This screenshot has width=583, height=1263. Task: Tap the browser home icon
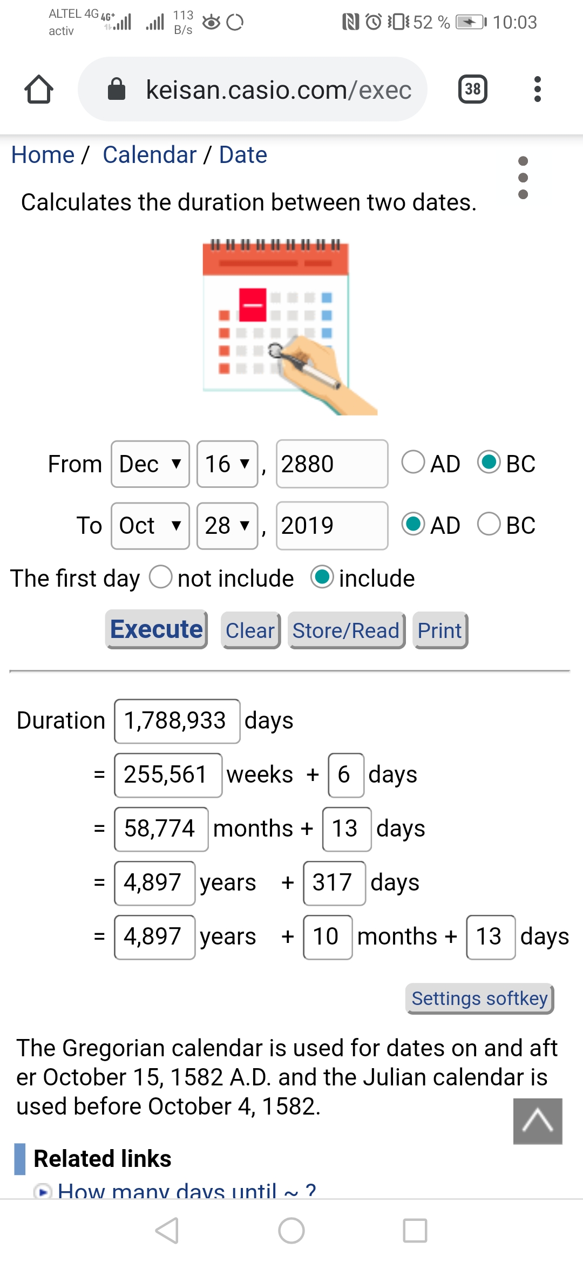(x=39, y=89)
